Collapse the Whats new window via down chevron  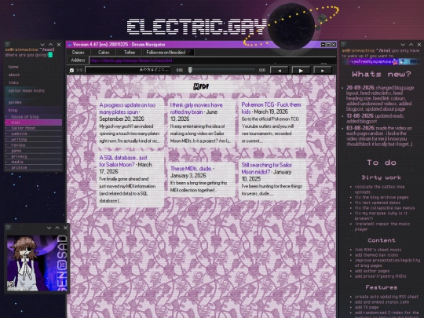403,44
